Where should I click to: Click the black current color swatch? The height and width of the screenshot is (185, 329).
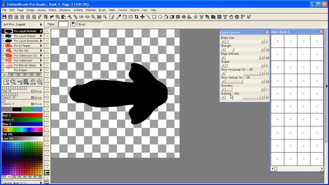point(17,109)
